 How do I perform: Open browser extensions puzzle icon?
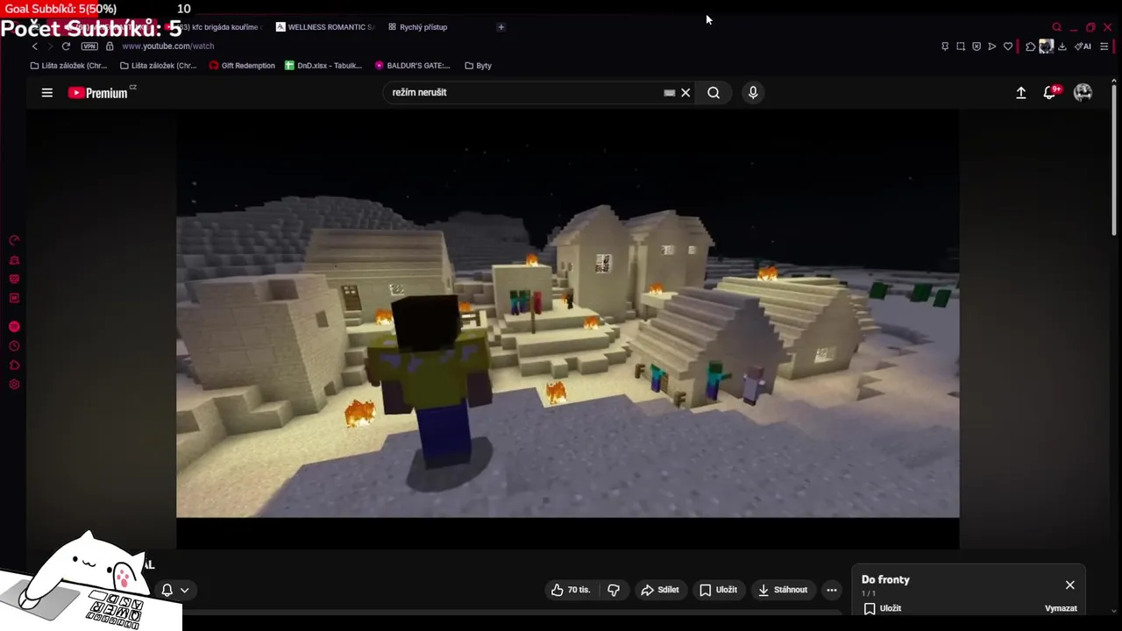[x=1031, y=46]
